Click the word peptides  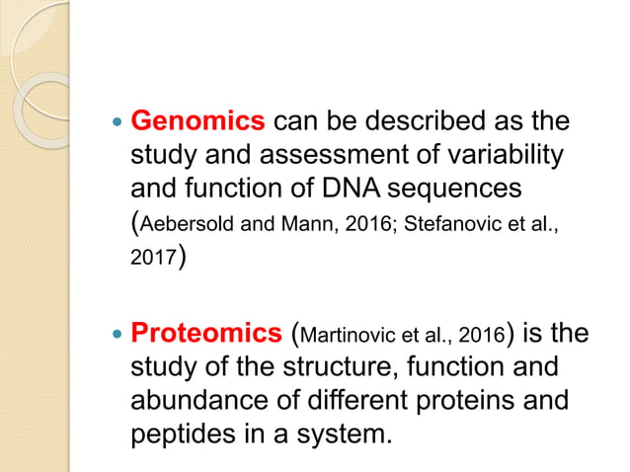tap(183, 434)
